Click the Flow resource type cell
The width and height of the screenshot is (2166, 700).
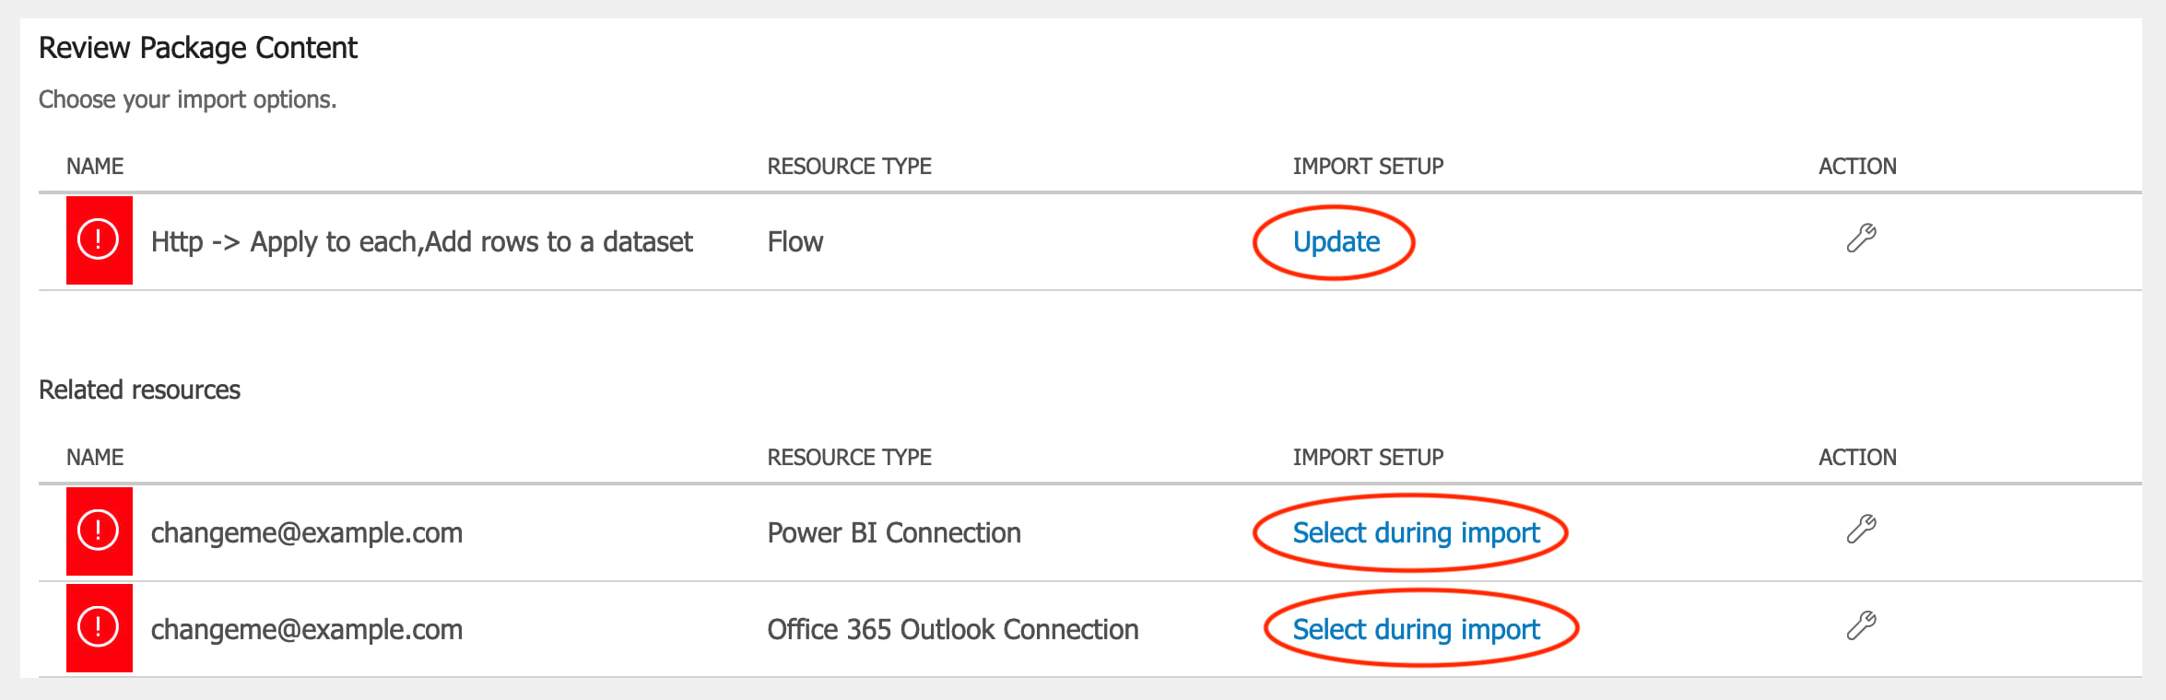point(795,242)
